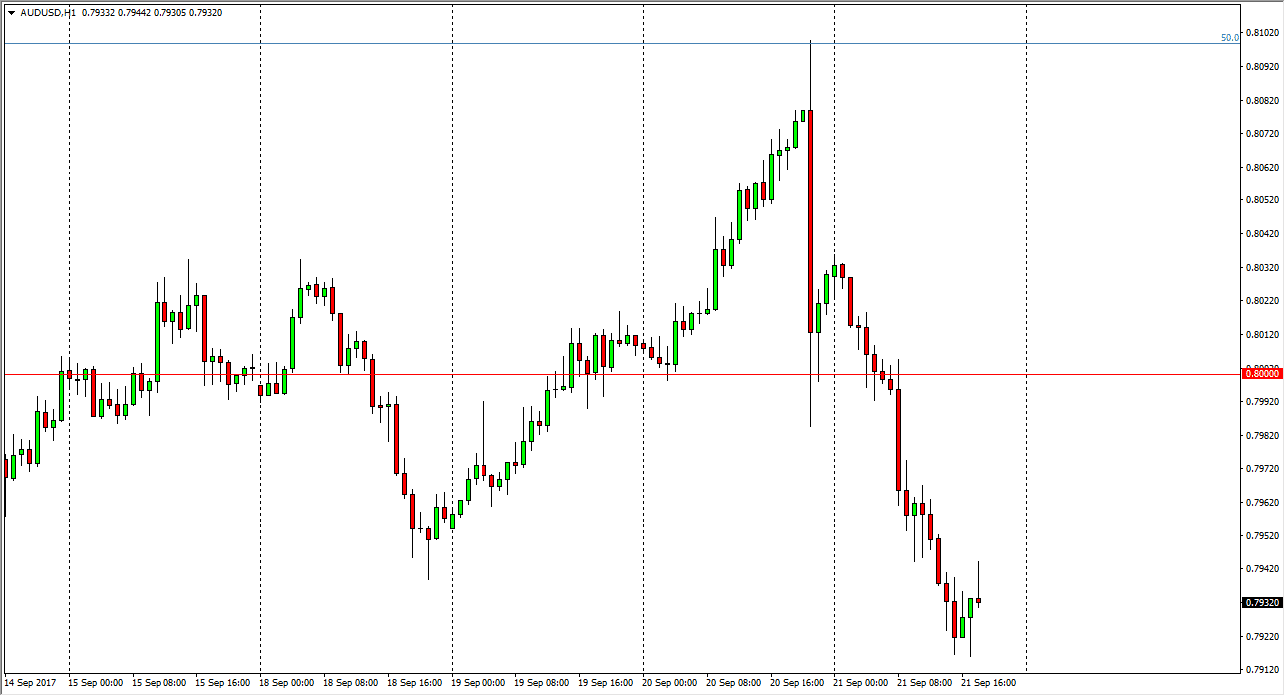Click the 0.80520 label on price axis

click(x=1262, y=200)
